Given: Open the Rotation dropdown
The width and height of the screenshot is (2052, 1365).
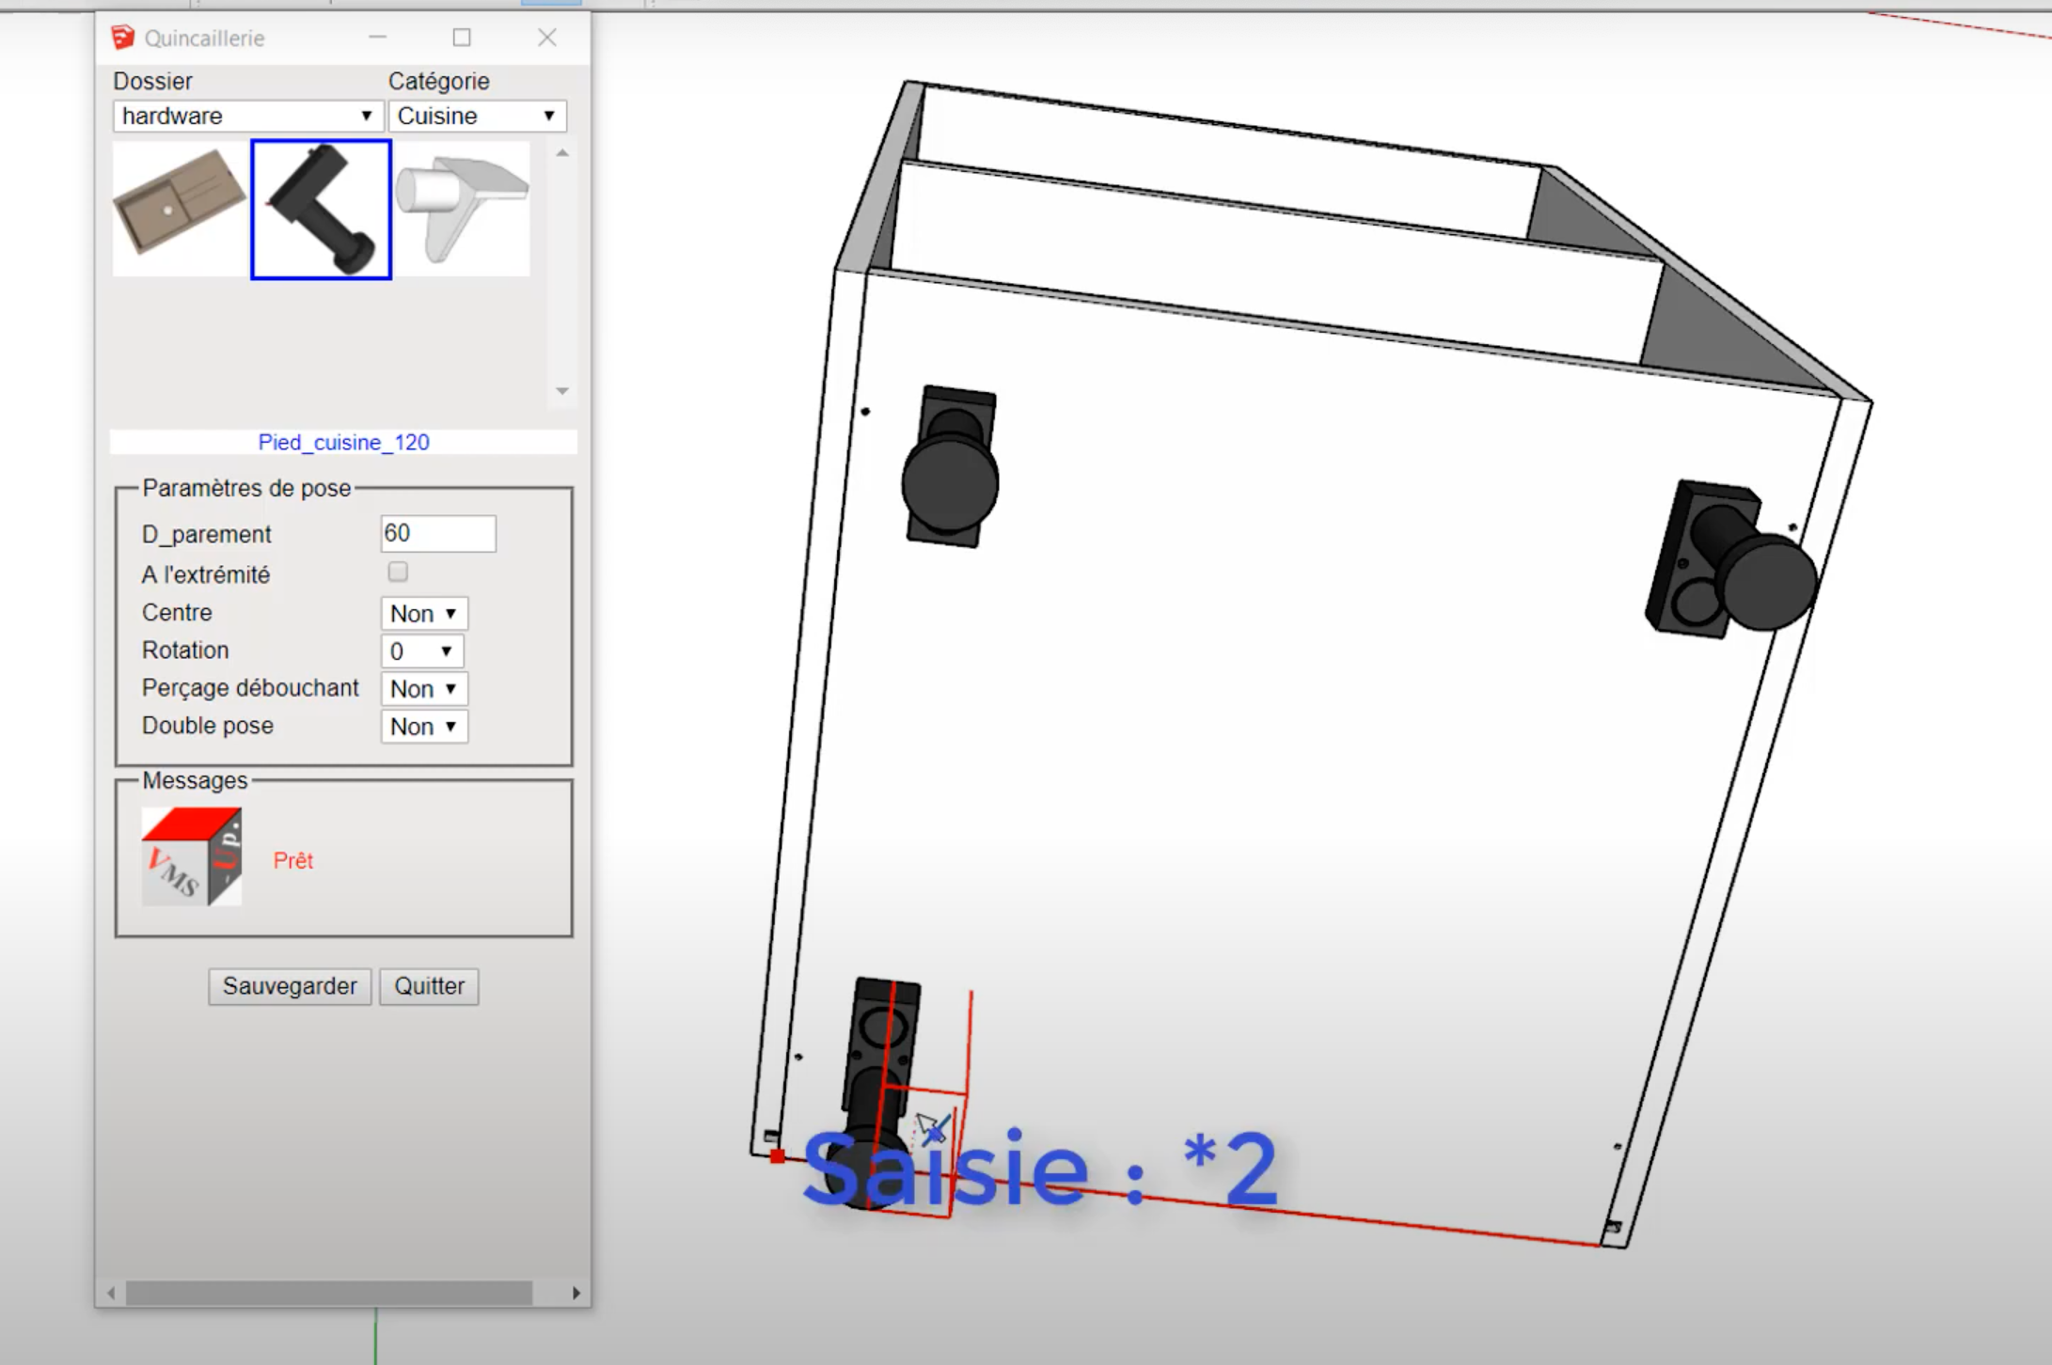Looking at the screenshot, I should [x=422, y=651].
